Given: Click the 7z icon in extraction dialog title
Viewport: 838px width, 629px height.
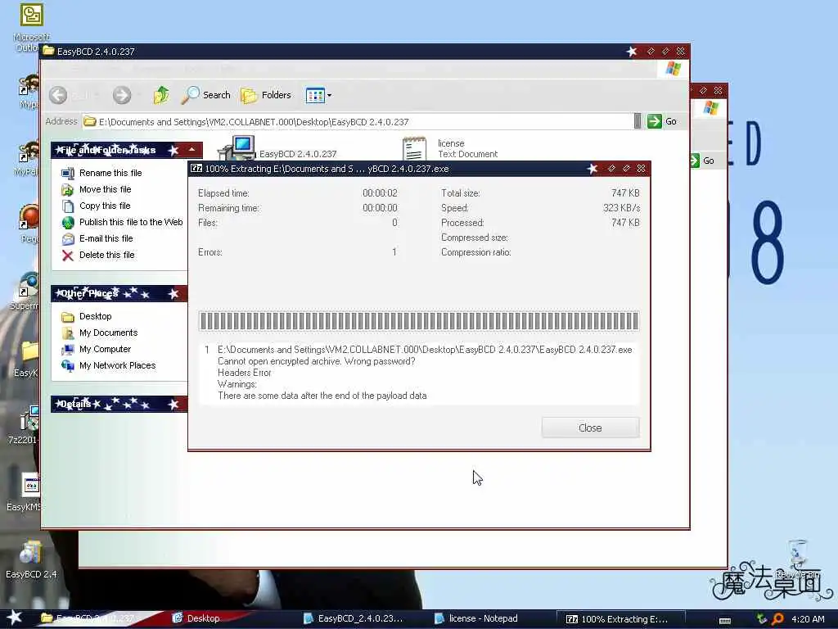Looking at the screenshot, I should pyautogui.click(x=196, y=169).
